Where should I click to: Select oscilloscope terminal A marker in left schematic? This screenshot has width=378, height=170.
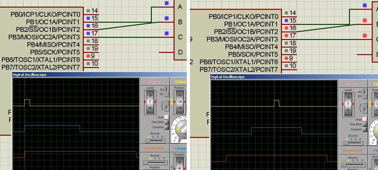click(167, 3)
